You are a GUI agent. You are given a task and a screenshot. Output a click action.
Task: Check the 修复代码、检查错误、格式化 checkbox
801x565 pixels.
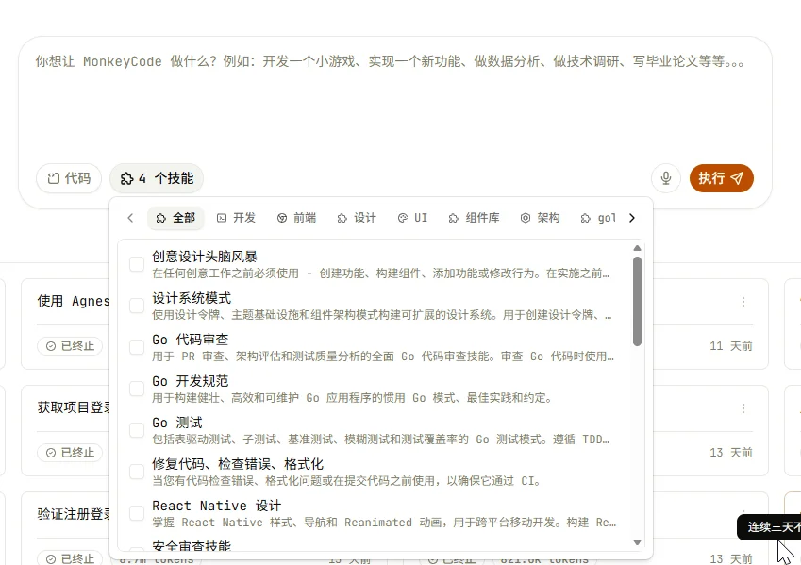point(137,472)
